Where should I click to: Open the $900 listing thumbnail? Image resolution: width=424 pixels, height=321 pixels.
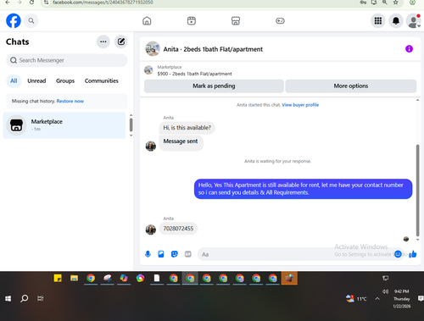coord(148,70)
